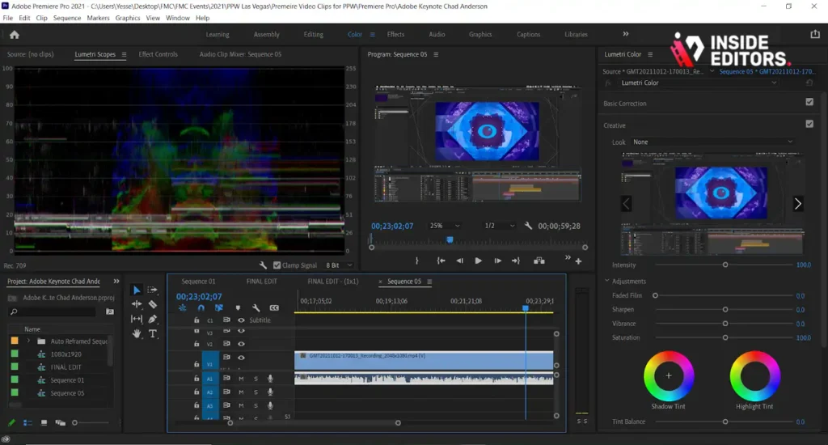Screen dimensions: 828x445
Task: Open the Look dropdown set to None
Action: [712, 142]
